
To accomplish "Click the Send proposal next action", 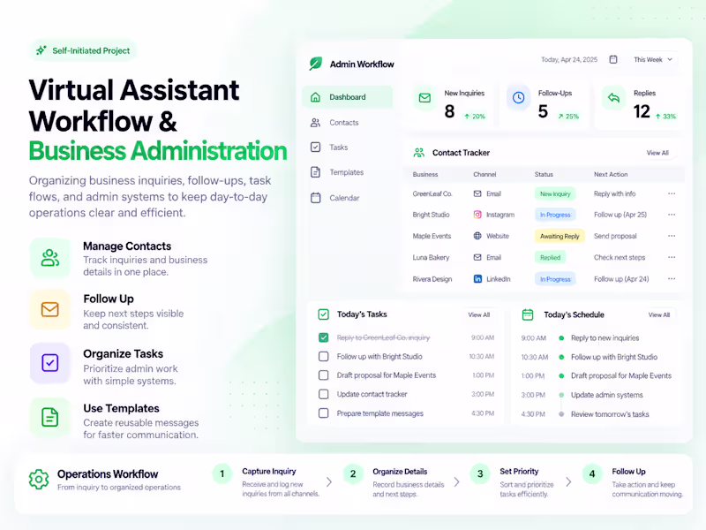I will tap(615, 236).
